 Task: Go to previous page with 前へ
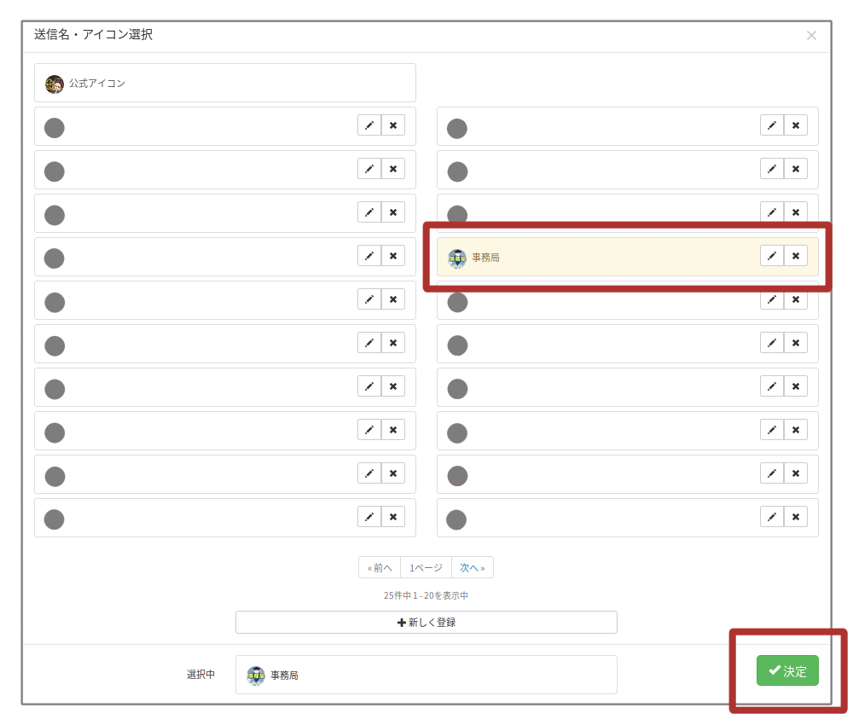click(380, 568)
